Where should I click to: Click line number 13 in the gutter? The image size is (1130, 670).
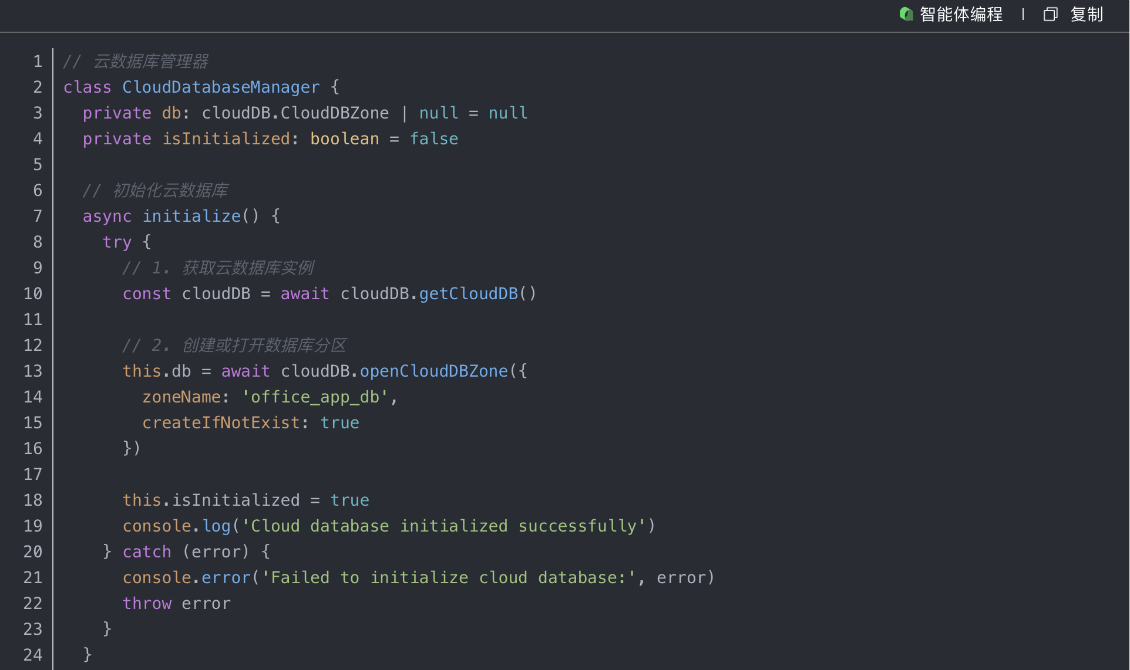point(33,371)
